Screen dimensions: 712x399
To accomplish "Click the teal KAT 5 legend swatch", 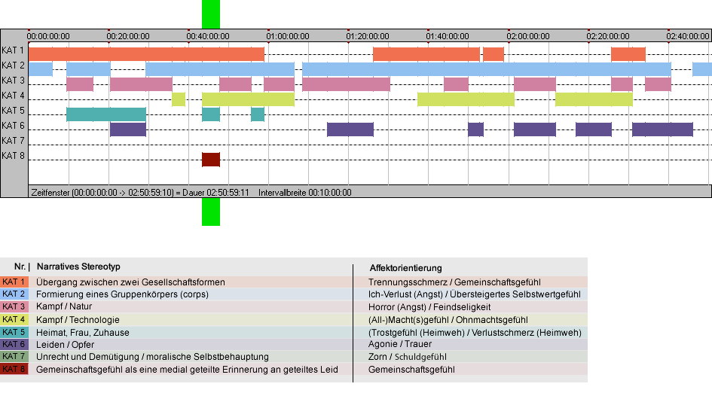I will click(14, 332).
